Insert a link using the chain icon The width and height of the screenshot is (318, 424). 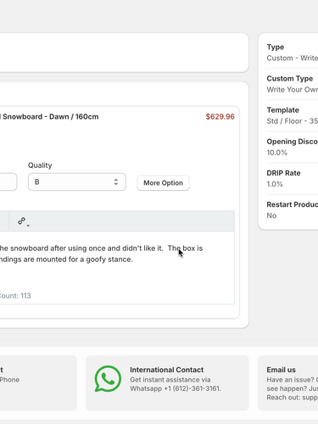[23, 221]
